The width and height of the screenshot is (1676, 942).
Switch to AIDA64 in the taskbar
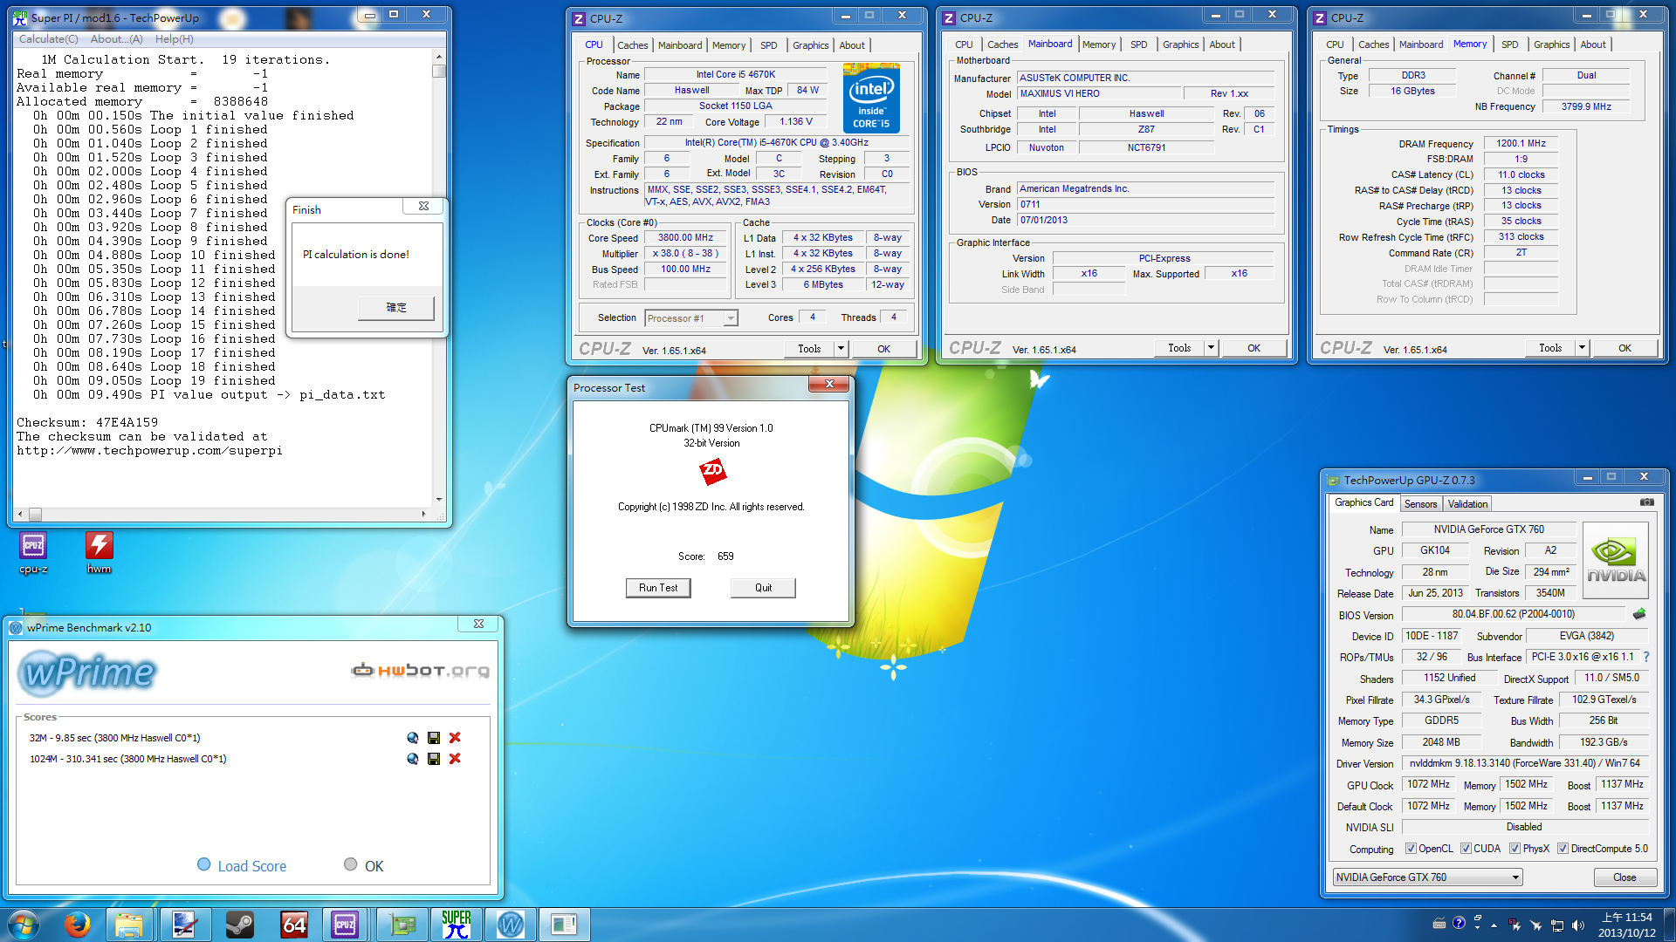coord(293,925)
